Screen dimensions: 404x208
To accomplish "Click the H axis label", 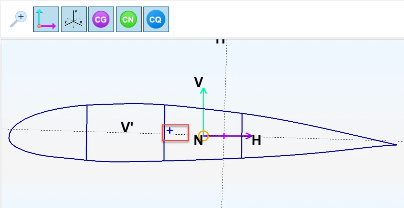I will (x=256, y=140).
